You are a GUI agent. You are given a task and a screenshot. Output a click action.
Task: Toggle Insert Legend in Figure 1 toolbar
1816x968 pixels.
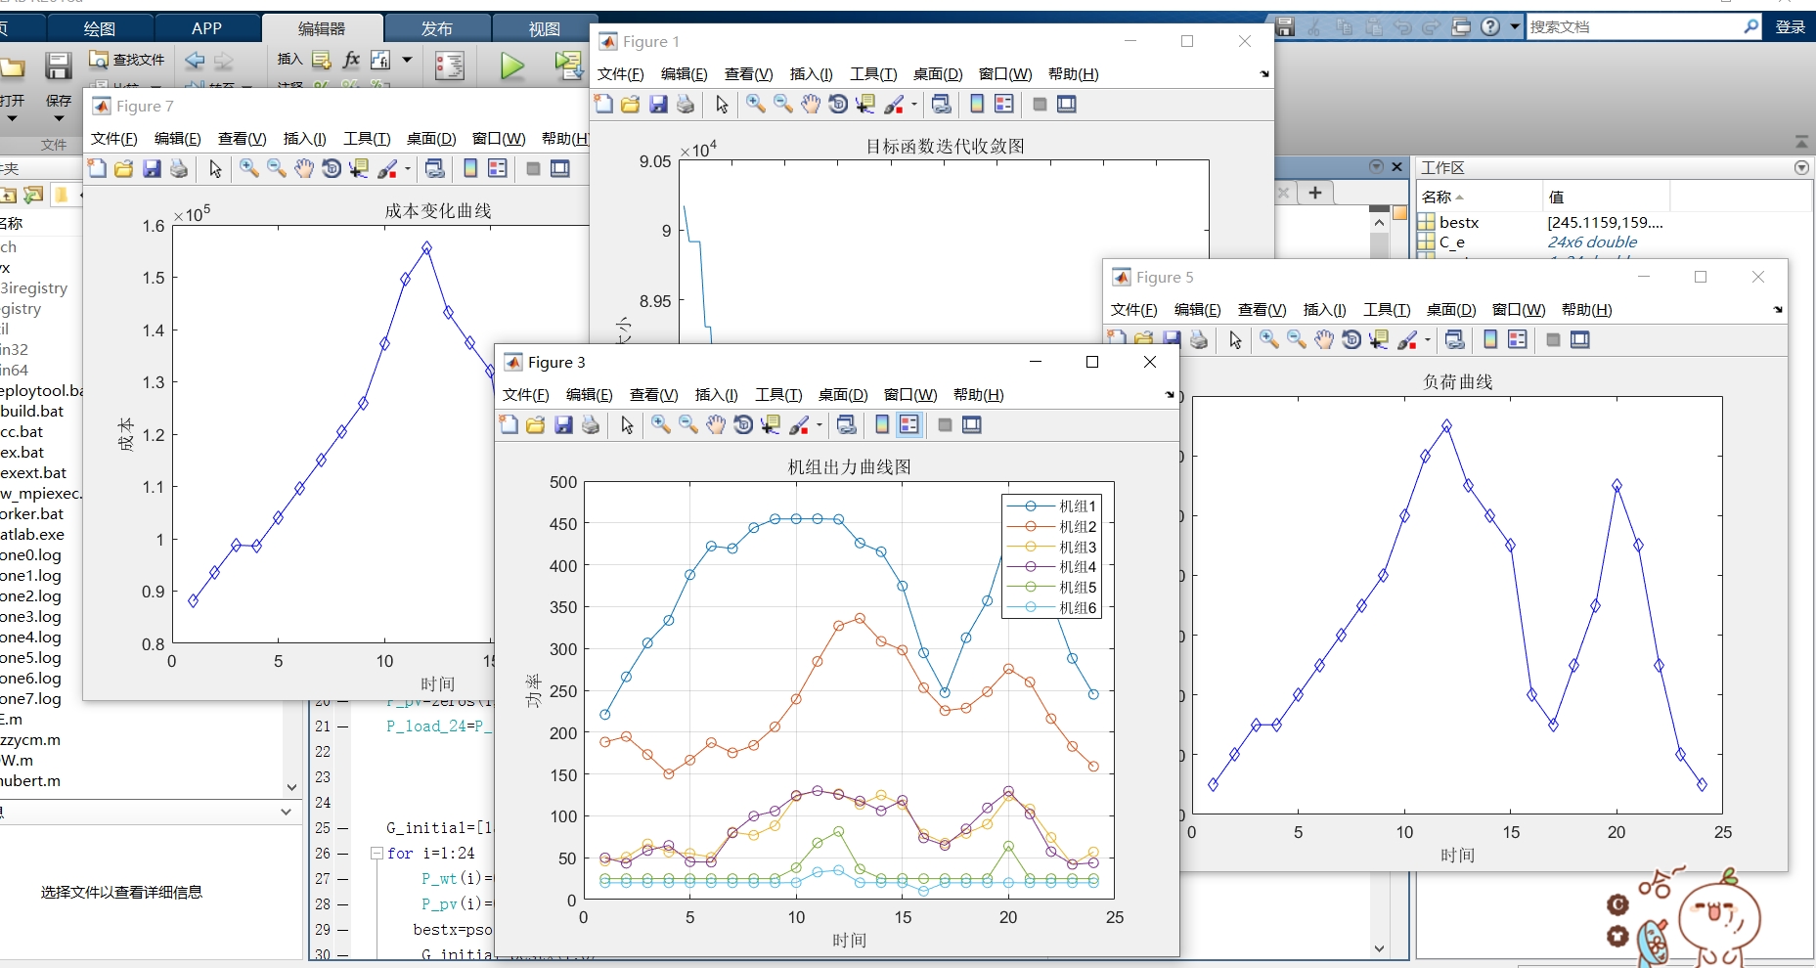tap(1004, 104)
